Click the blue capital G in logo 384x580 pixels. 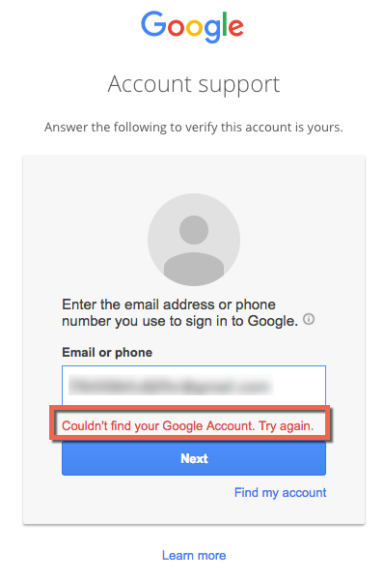click(x=154, y=23)
